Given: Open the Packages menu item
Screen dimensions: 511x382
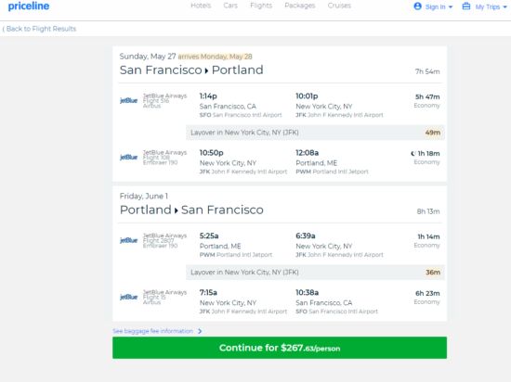Looking at the screenshot, I should pyautogui.click(x=300, y=6).
